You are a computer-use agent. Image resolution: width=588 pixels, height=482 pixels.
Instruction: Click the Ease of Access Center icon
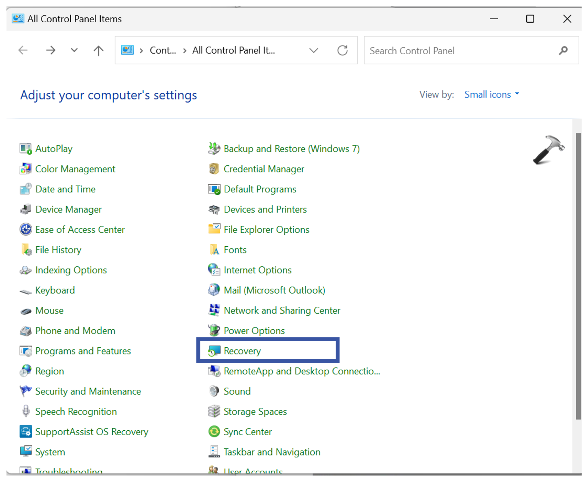click(26, 230)
